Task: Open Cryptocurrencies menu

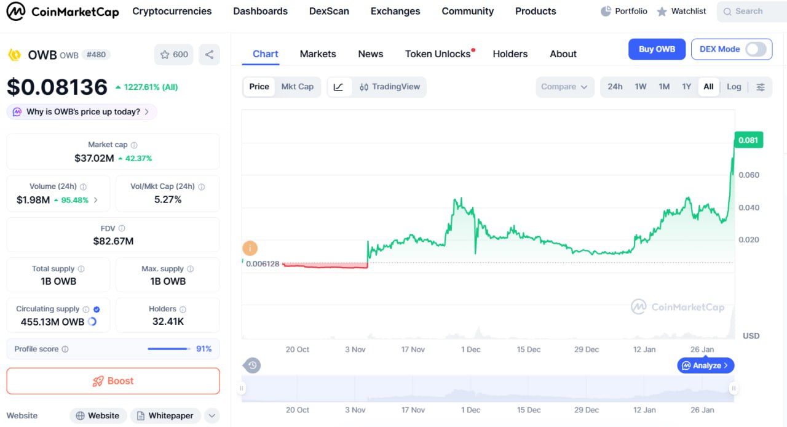Action: point(172,11)
